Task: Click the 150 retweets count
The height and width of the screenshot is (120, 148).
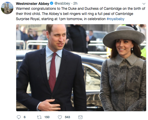Action: coord(47,117)
